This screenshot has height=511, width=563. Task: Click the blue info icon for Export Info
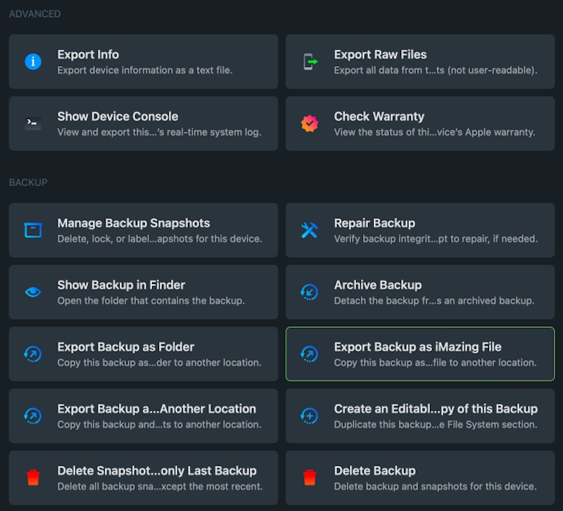pyautogui.click(x=32, y=61)
